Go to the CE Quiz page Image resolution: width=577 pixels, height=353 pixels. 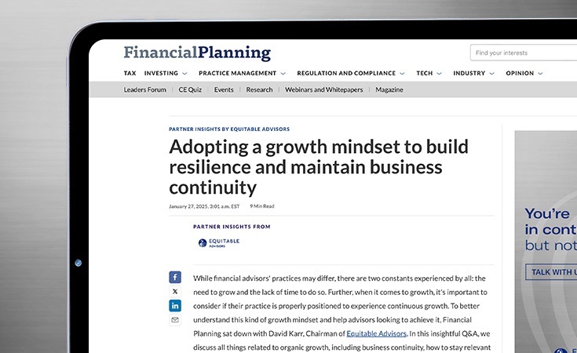[190, 89]
